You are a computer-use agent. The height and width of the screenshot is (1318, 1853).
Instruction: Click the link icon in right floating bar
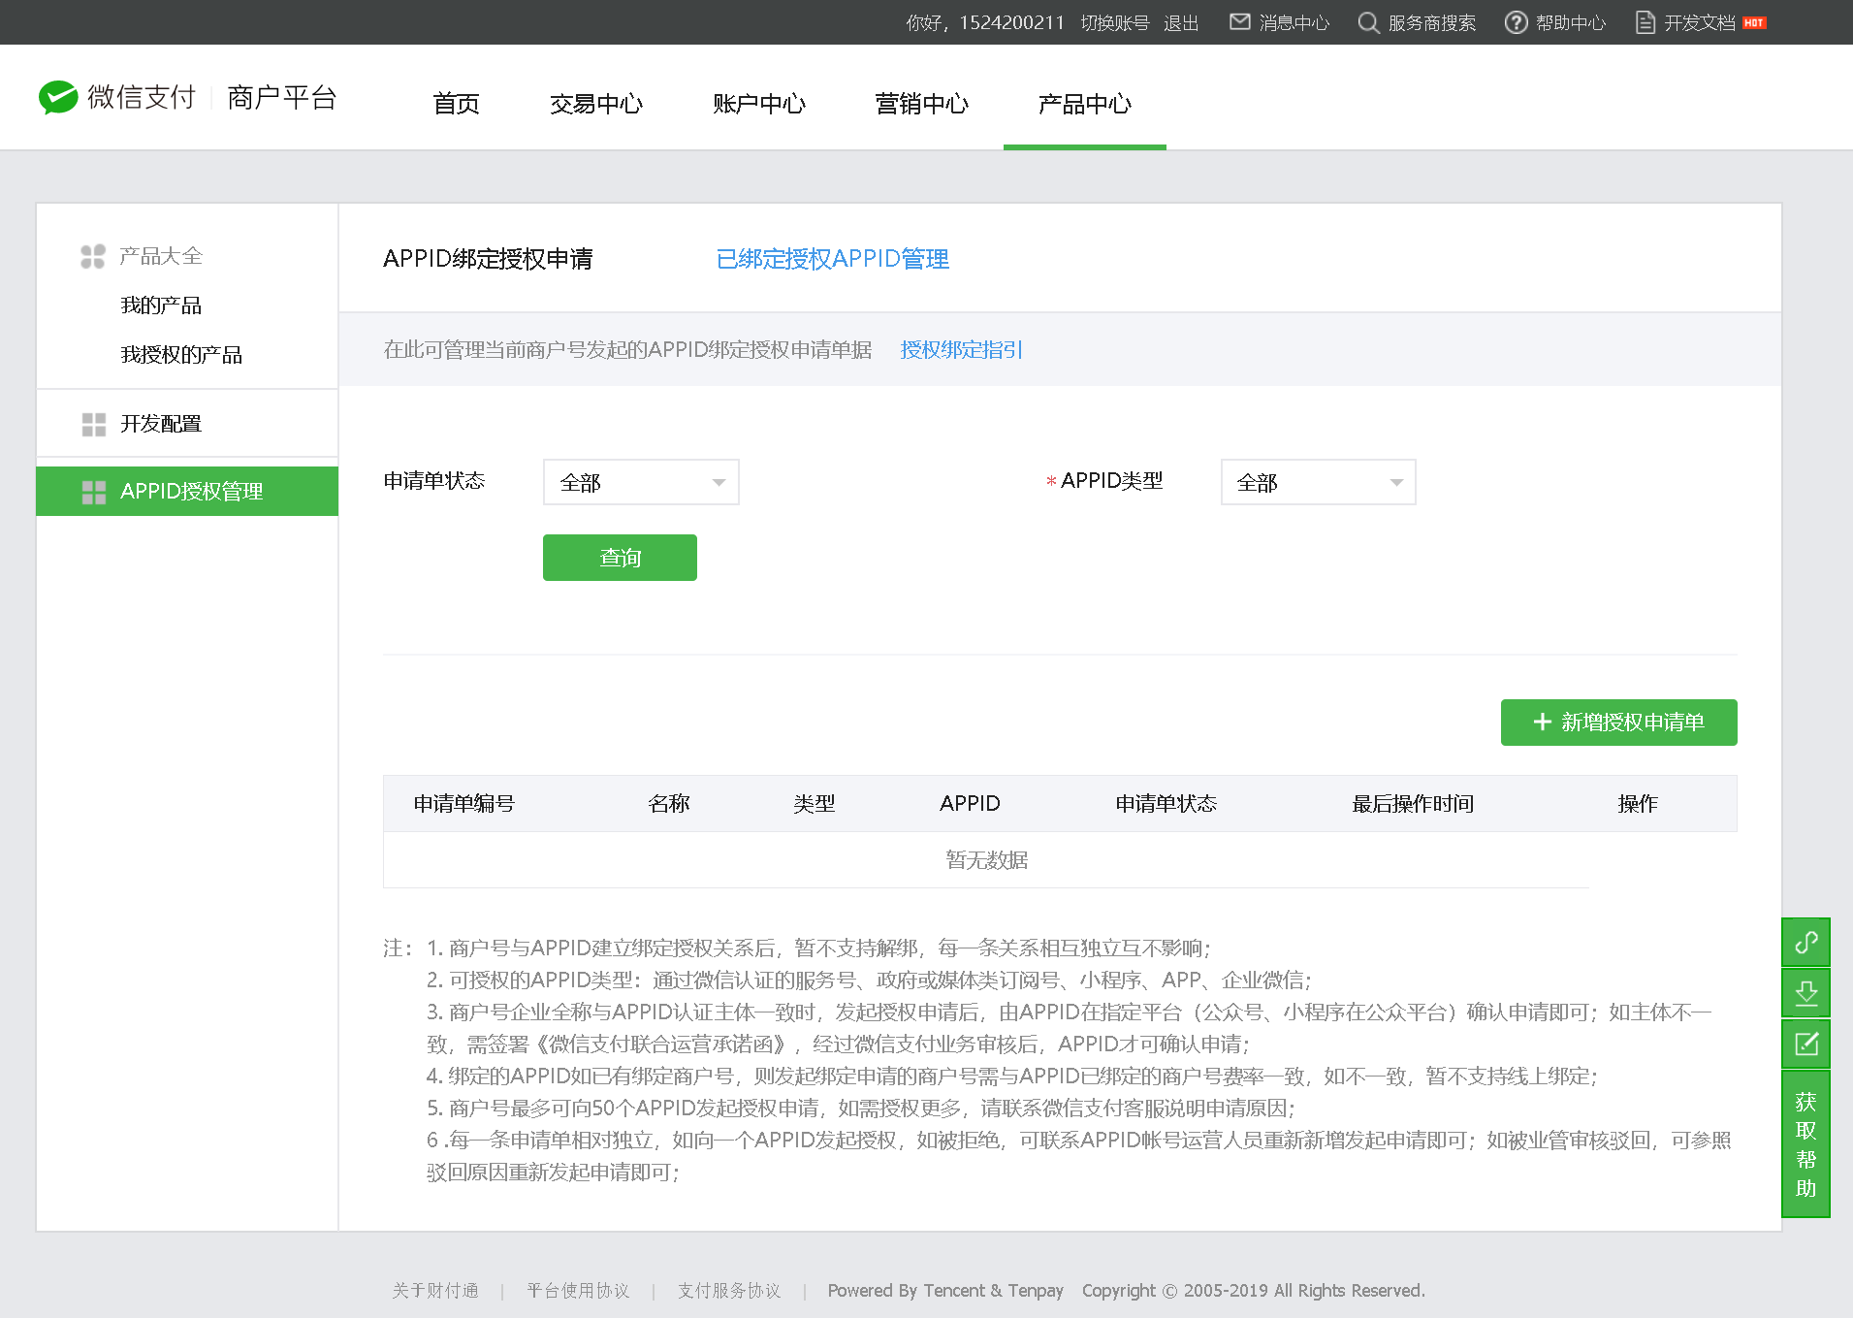coord(1805,942)
